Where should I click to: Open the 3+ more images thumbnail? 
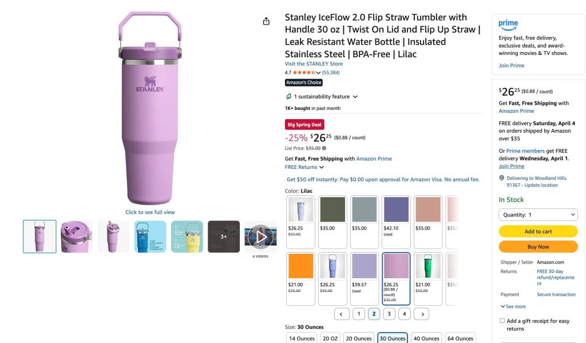tap(224, 236)
